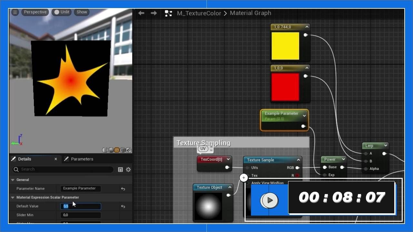The height and width of the screenshot is (232, 413).
Task: Select the Lerp node title
Action: pos(369,146)
